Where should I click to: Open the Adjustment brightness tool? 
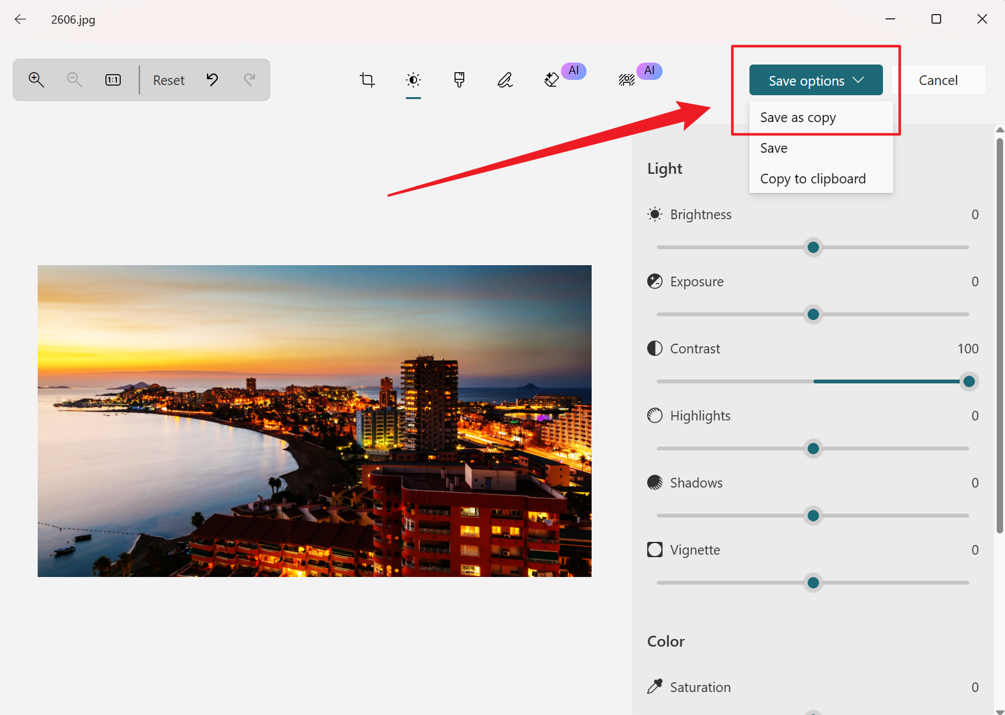pos(413,80)
